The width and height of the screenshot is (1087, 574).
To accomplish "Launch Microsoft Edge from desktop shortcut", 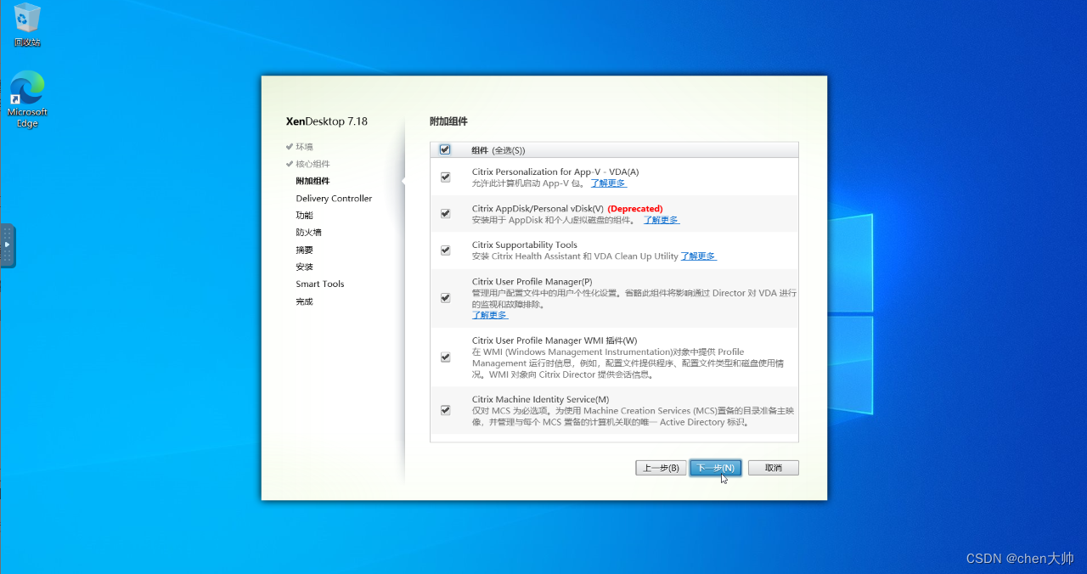I will tap(27, 99).
